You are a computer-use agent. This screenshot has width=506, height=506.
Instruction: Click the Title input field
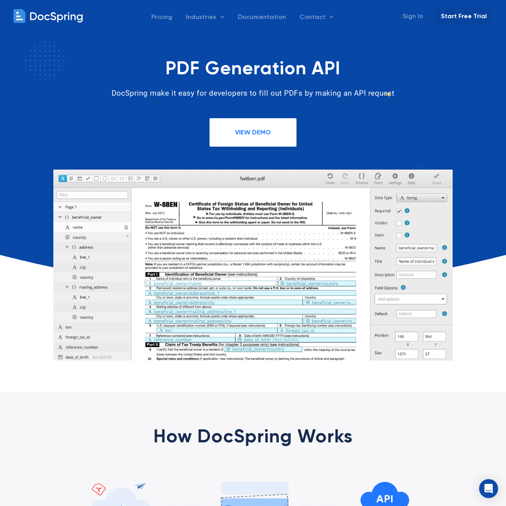[416, 261]
